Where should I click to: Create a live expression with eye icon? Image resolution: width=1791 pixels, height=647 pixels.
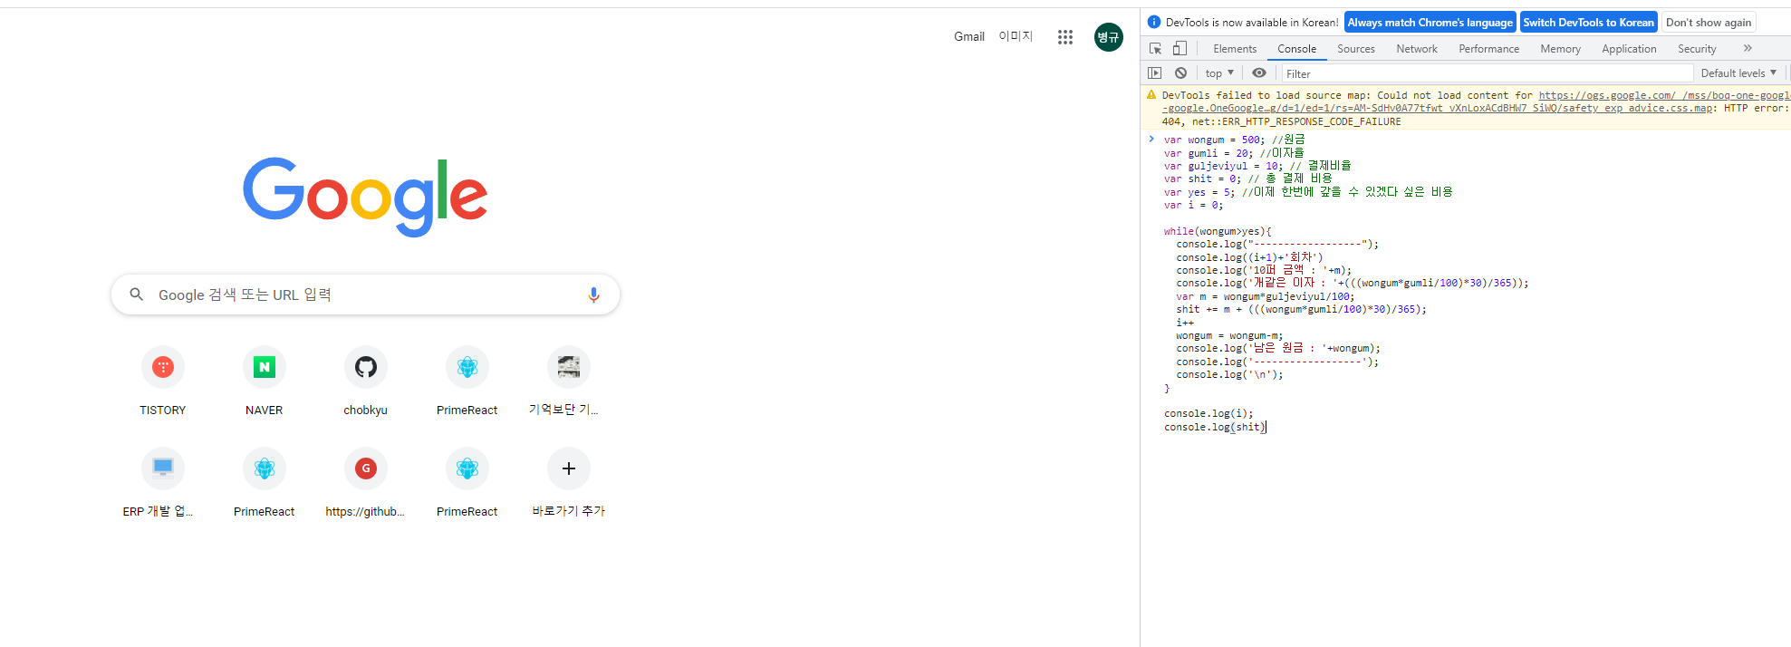point(1259,73)
